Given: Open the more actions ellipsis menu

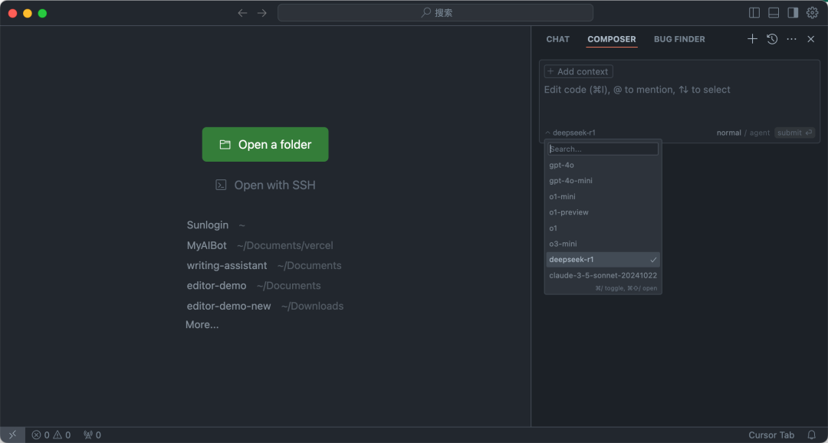Looking at the screenshot, I should point(791,39).
